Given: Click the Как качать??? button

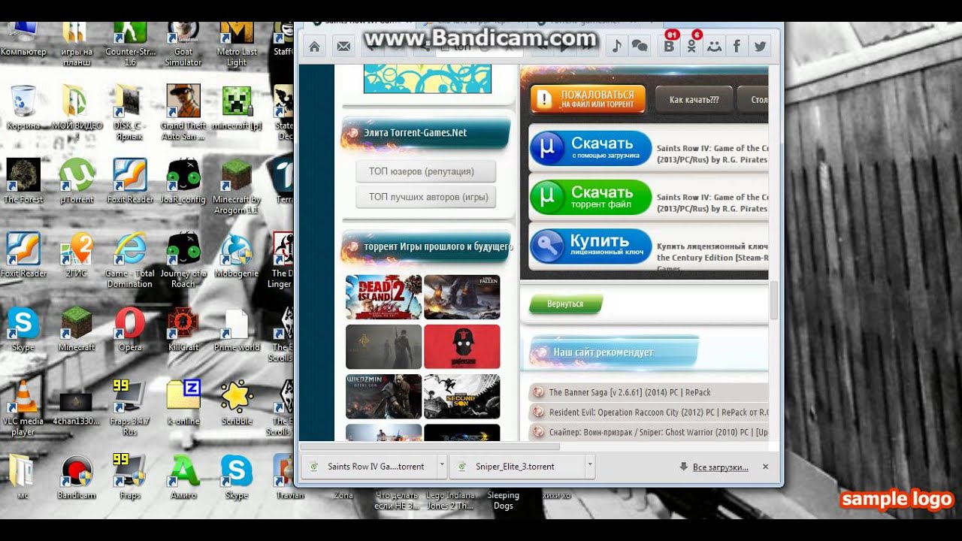Looking at the screenshot, I should click(694, 99).
